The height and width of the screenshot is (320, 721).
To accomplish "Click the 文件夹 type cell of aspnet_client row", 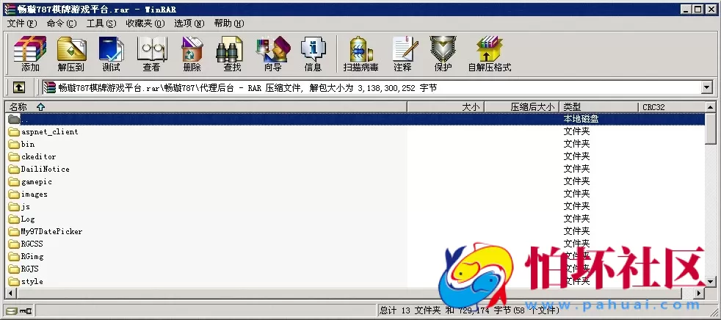I will point(576,131).
